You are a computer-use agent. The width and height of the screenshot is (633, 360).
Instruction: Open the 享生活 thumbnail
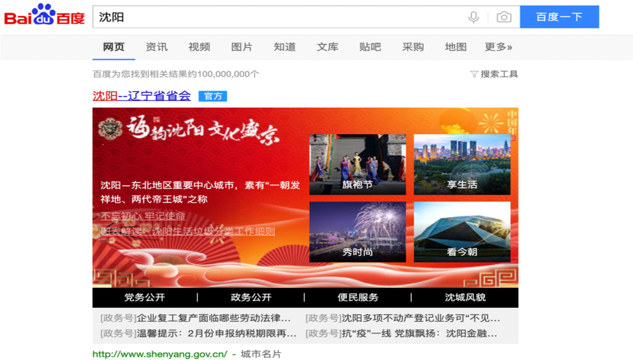click(x=462, y=164)
